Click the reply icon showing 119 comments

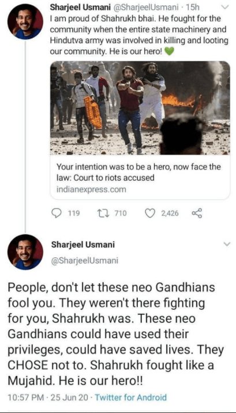coord(57,213)
